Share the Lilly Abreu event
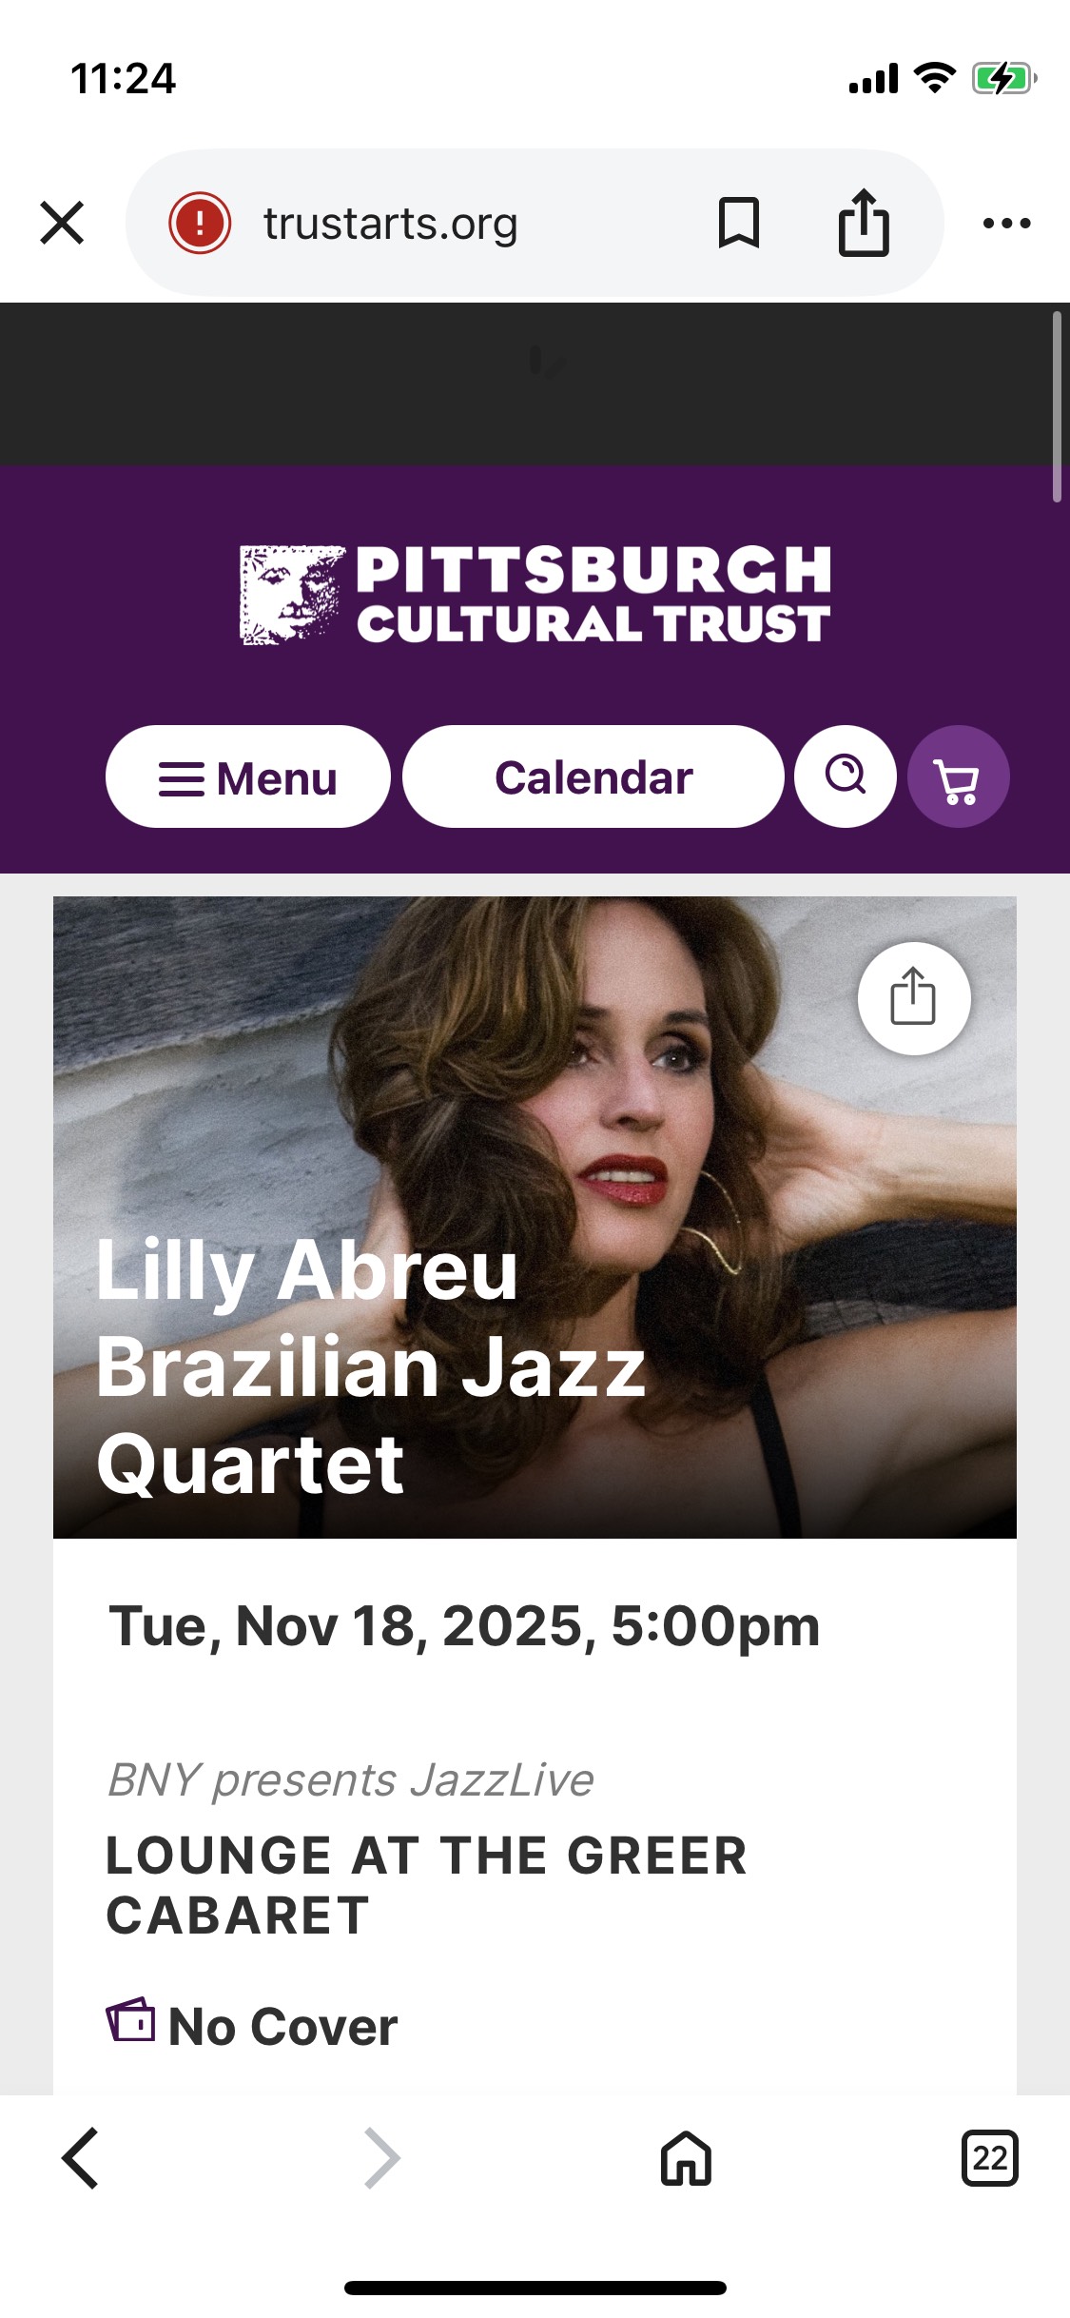 click(913, 997)
